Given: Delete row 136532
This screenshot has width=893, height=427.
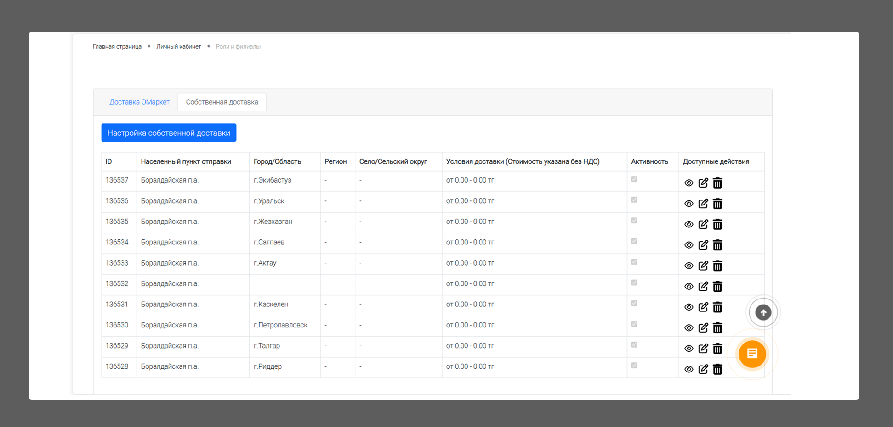Looking at the screenshot, I should tap(717, 286).
